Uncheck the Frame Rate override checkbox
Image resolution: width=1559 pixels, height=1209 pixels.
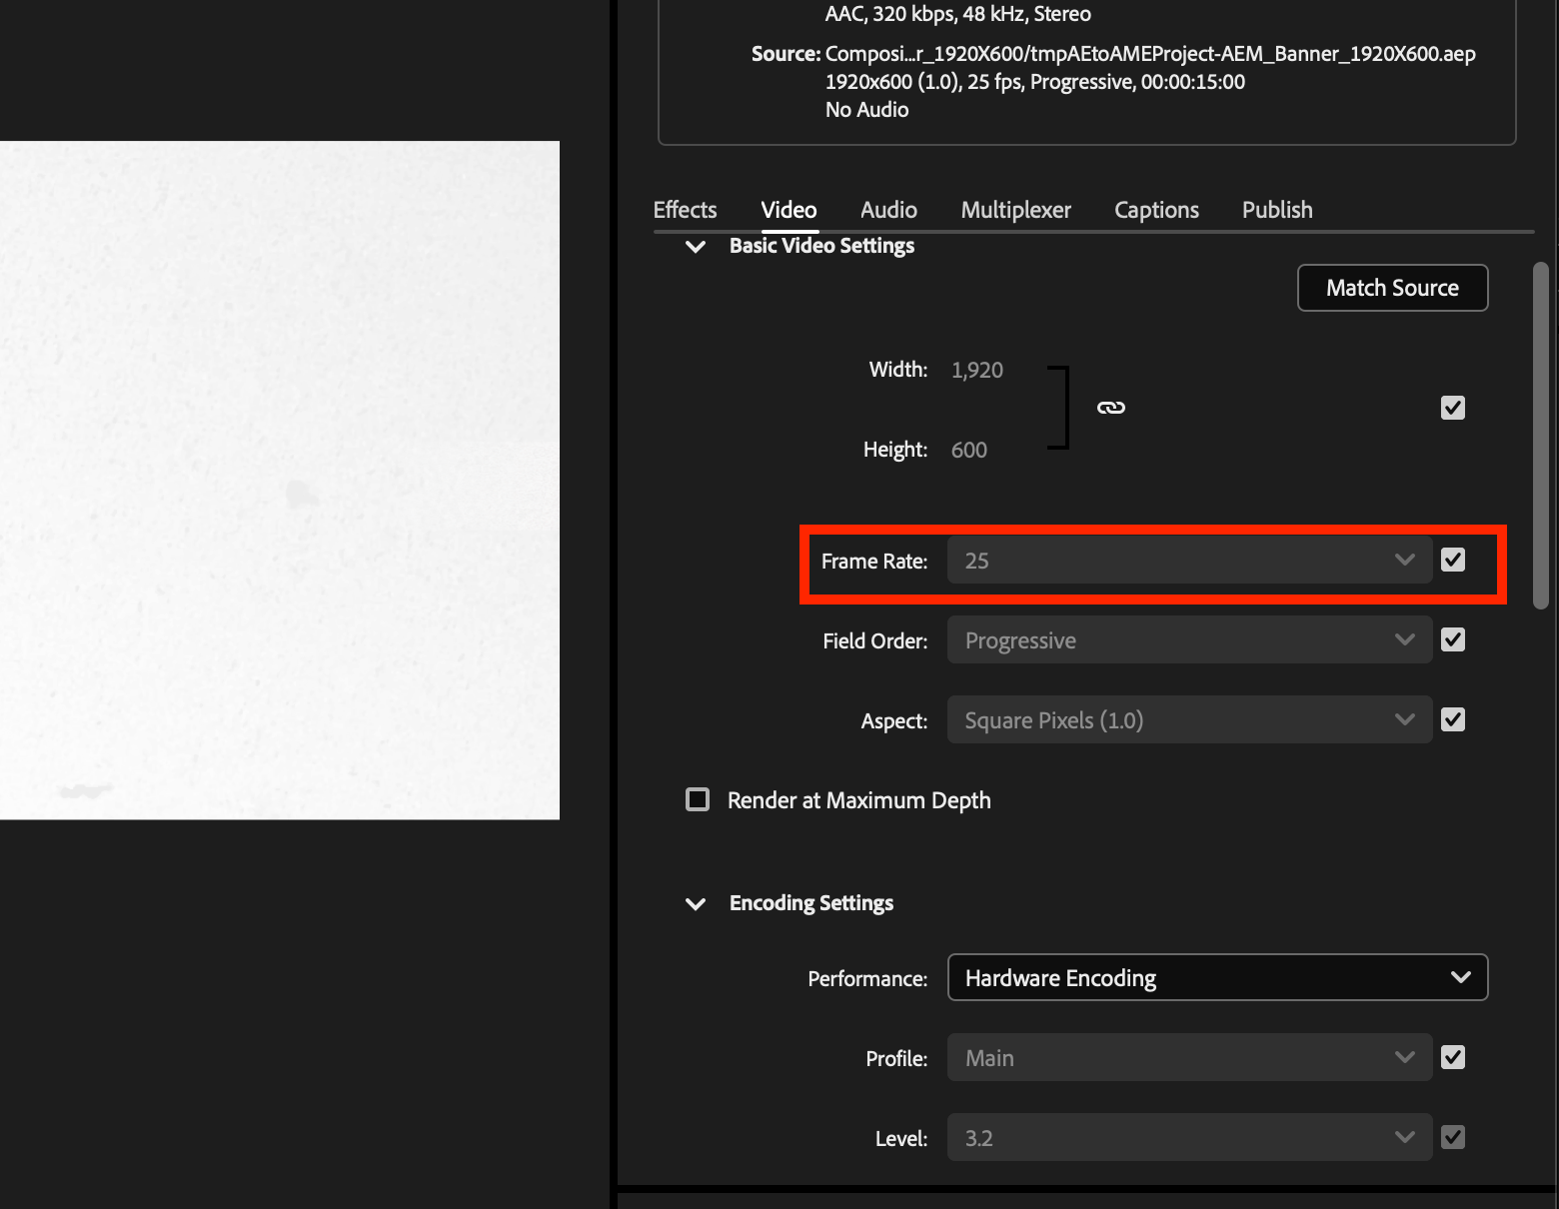tap(1452, 560)
